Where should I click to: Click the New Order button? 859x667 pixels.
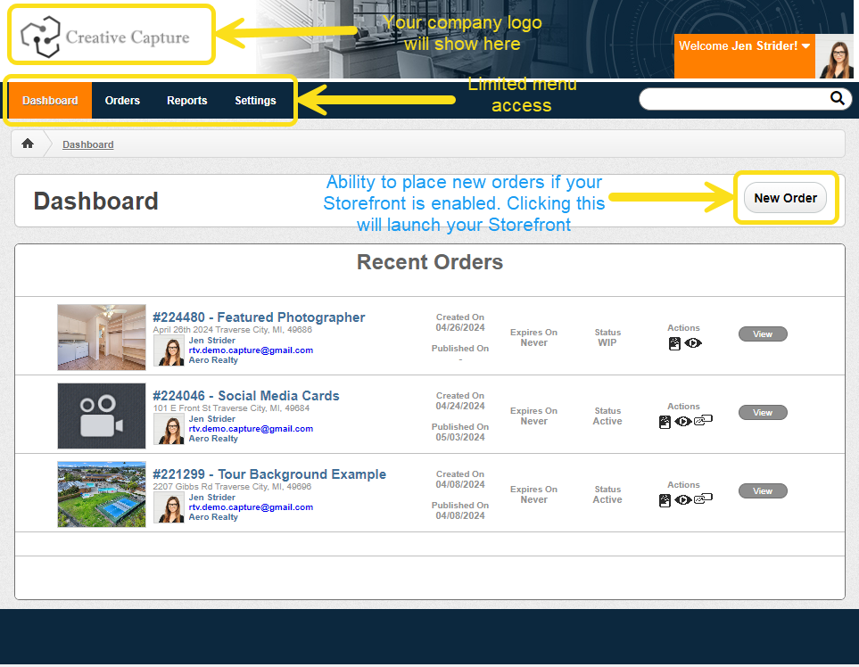[786, 198]
